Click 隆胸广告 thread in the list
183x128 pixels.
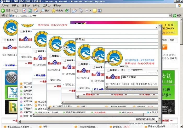click(x=28, y=116)
